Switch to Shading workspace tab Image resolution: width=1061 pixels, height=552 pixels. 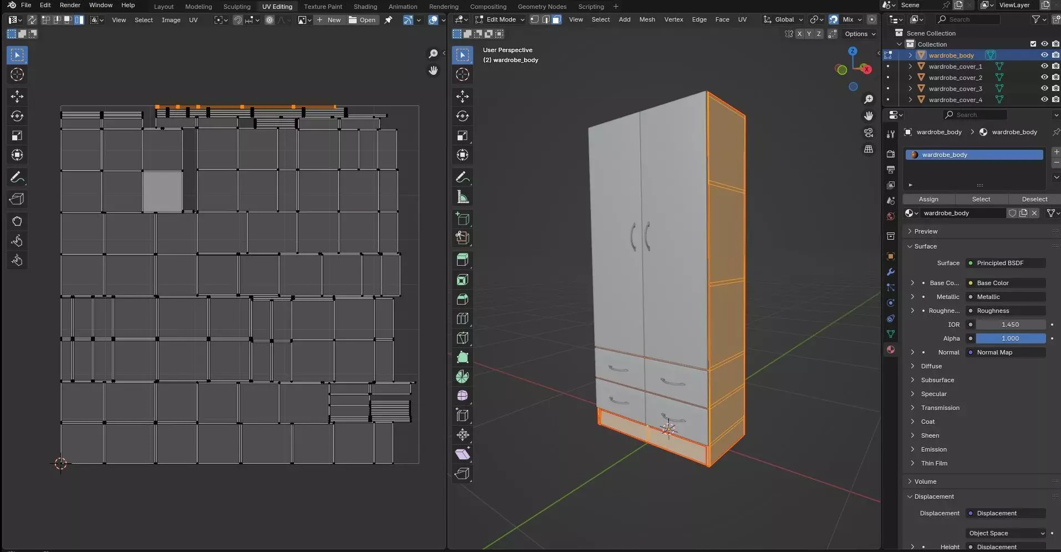[365, 7]
